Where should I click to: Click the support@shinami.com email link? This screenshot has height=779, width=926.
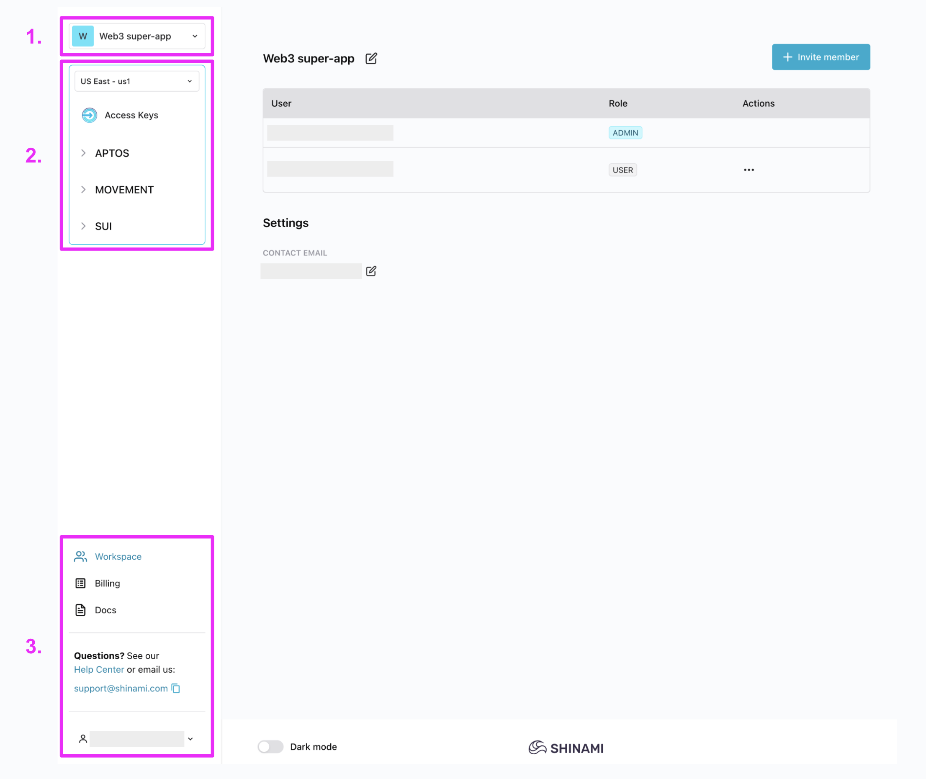121,689
